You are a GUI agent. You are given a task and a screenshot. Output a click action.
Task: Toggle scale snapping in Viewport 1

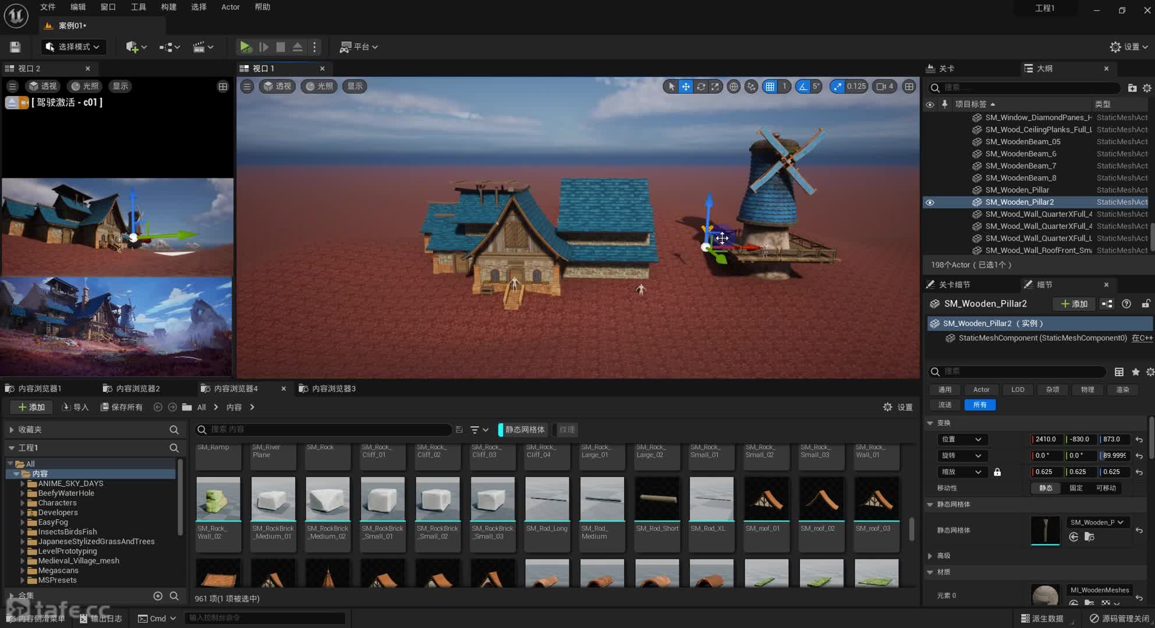point(837,86)
